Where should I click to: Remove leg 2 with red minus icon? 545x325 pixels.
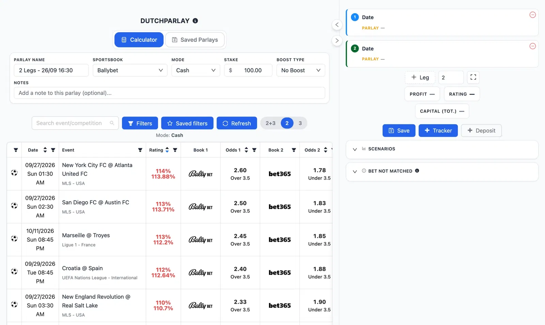coord(533,46)
